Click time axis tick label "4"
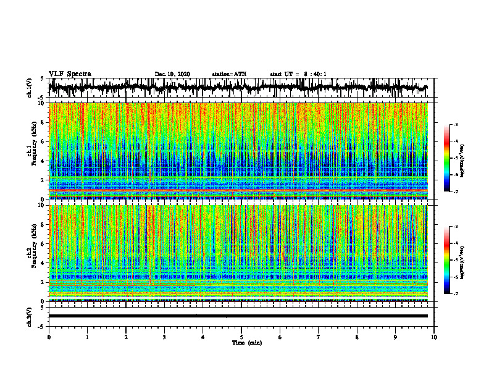Viewport: 489px width, 378px height. tap(203, 337)
